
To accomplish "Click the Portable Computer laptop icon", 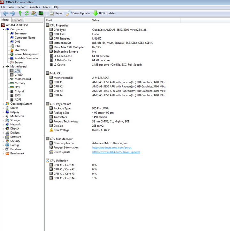I will pyautogui.click(x=12, y=58).
